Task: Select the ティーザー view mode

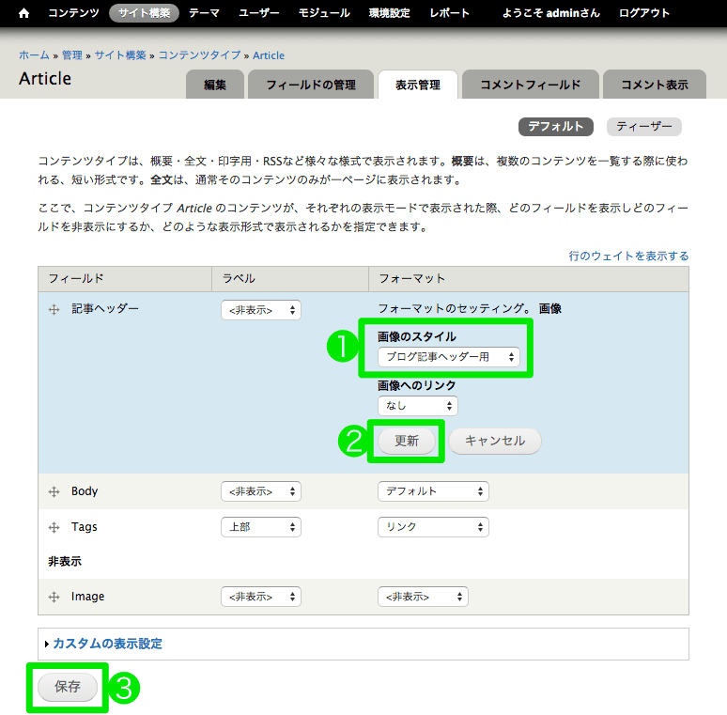Action: [x=644, y=127]
